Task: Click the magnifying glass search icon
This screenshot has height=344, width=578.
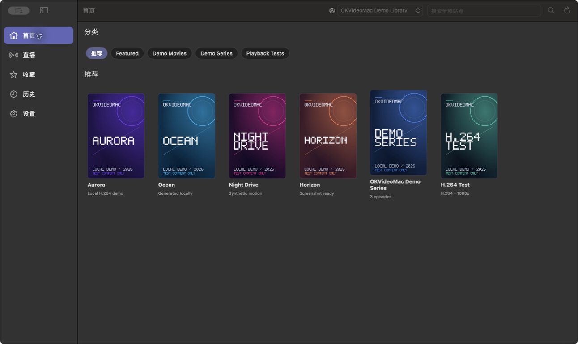Action: coord(551,10)
